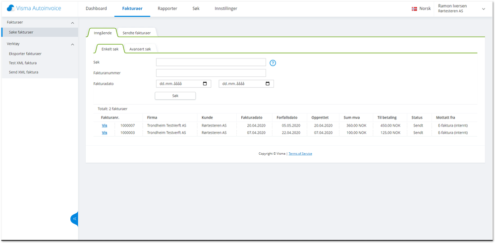Switch to the Sendte fakturaer tab
This screenshot has width=495, height=243.
pyautogui.click(x=137, y=33)
